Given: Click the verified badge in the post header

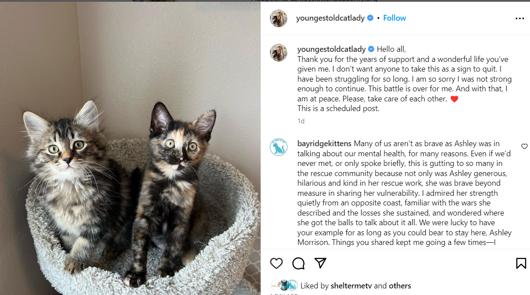Looking at the screenshot, I should (x=370, y=18).
